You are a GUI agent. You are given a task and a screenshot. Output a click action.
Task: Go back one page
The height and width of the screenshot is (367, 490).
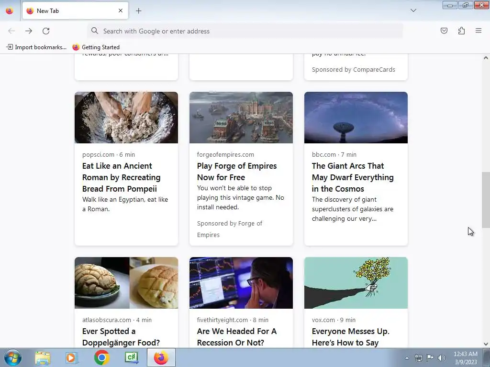click(11, 31)
